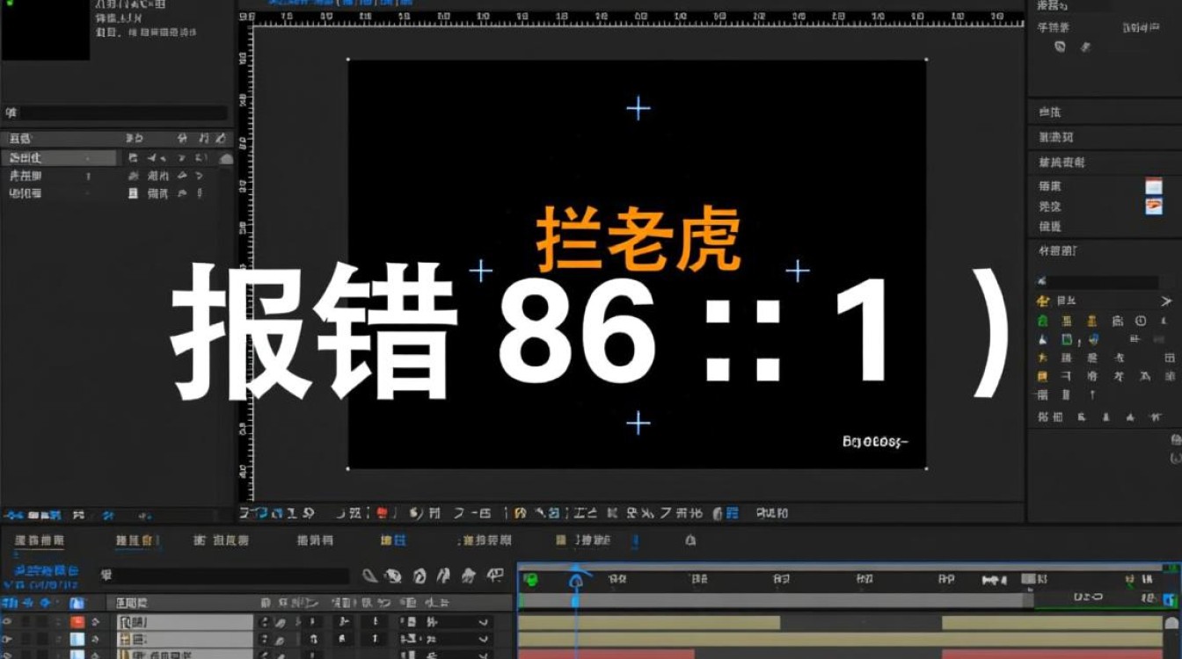This screenshot has height=659, width=1182.
Task: Click the green icon in the right effects grid
Action: pyautogui.click(x=1043, y=321)
